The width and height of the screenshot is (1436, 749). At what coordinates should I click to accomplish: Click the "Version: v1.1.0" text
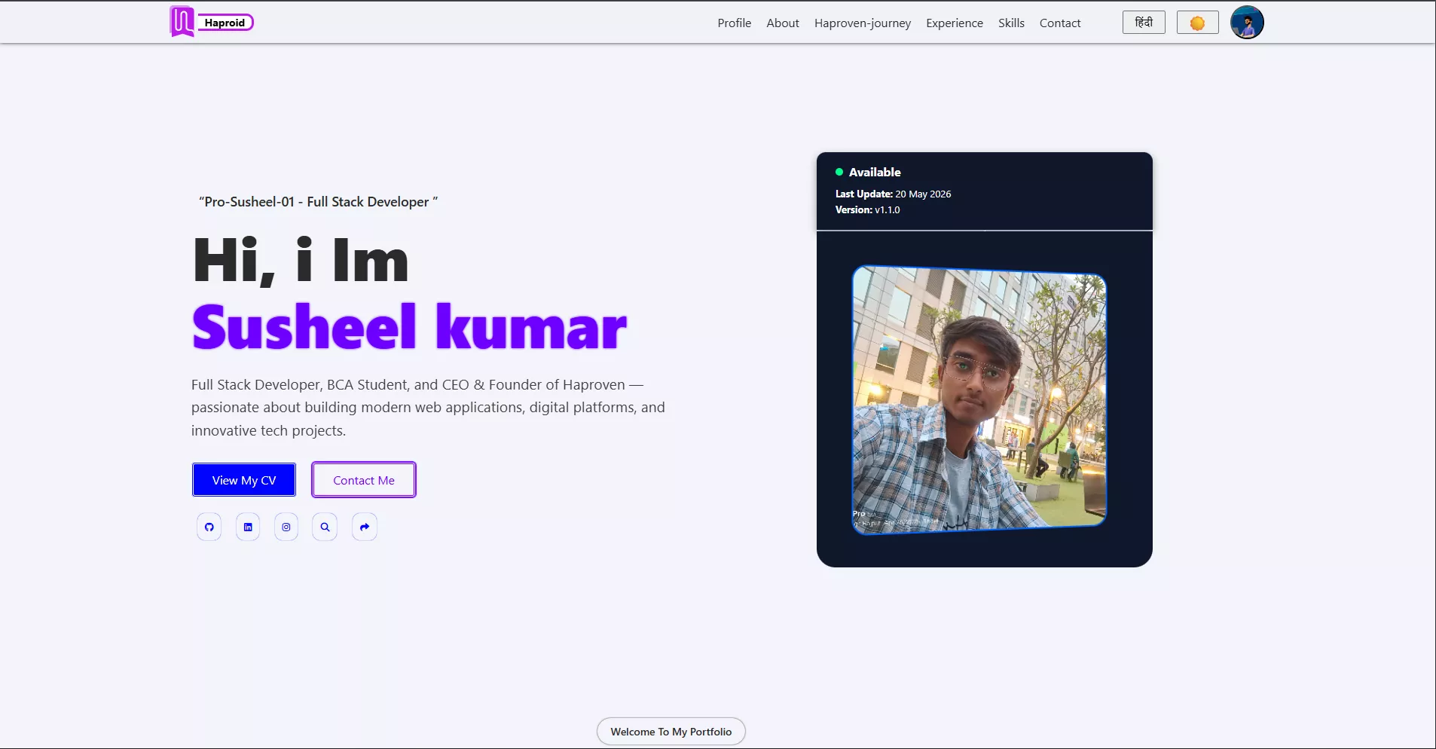coord(867,209)
